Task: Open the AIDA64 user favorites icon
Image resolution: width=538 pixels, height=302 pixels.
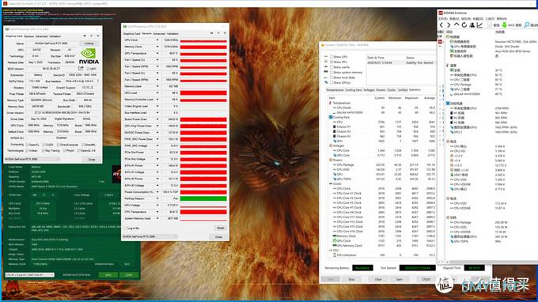Action: coord(472,25)
